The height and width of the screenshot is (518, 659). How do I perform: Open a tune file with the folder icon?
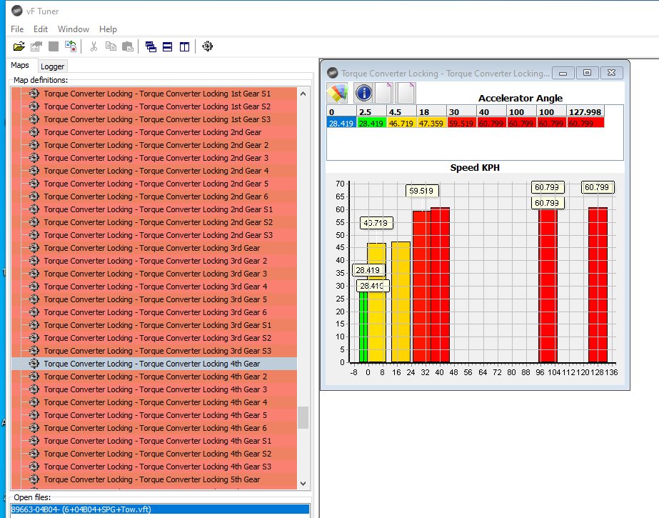[19, 46]
